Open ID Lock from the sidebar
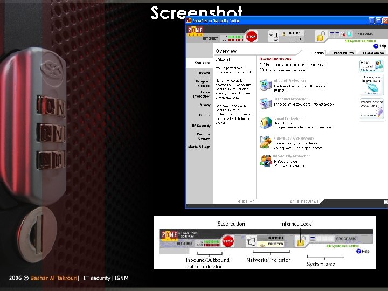 coord(204,115)
